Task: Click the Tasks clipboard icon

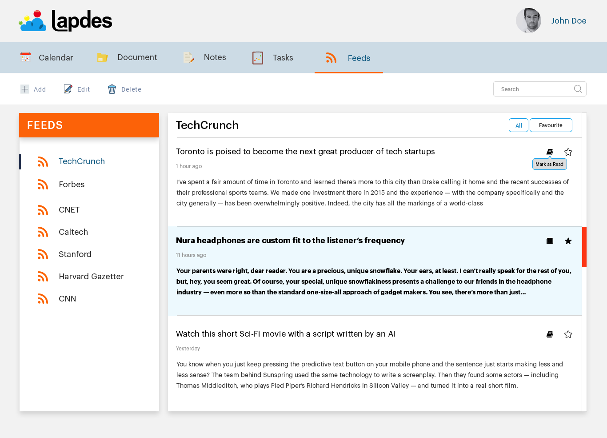Action: [x=258, y=57]
